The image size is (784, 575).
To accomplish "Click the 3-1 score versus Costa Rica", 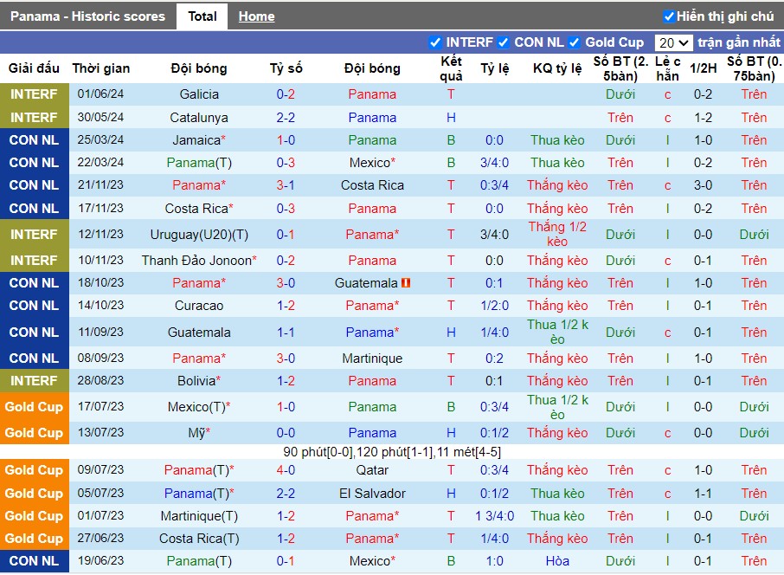I will point(286,185).
